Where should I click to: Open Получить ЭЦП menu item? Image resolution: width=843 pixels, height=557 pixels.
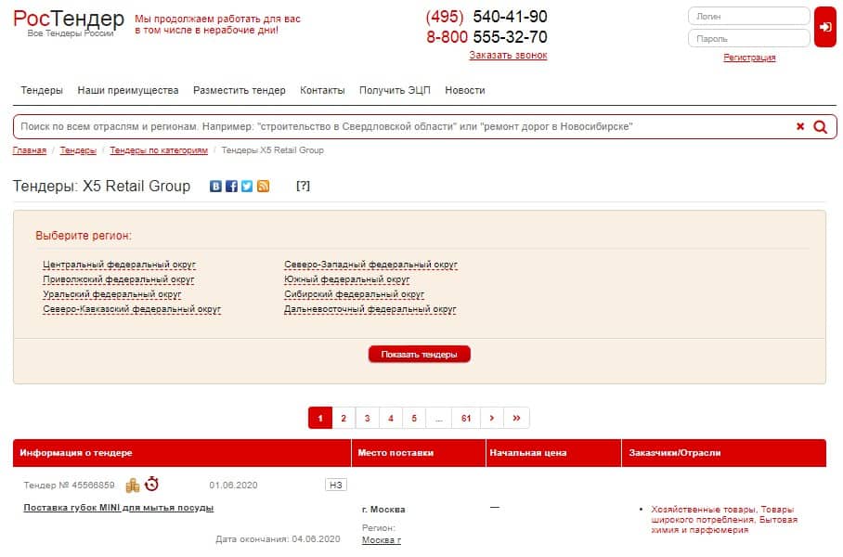tap(395, 90)
